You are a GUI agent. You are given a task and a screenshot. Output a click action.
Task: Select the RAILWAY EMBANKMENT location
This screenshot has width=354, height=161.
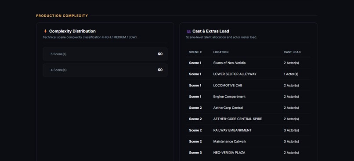tap(232, 130)
